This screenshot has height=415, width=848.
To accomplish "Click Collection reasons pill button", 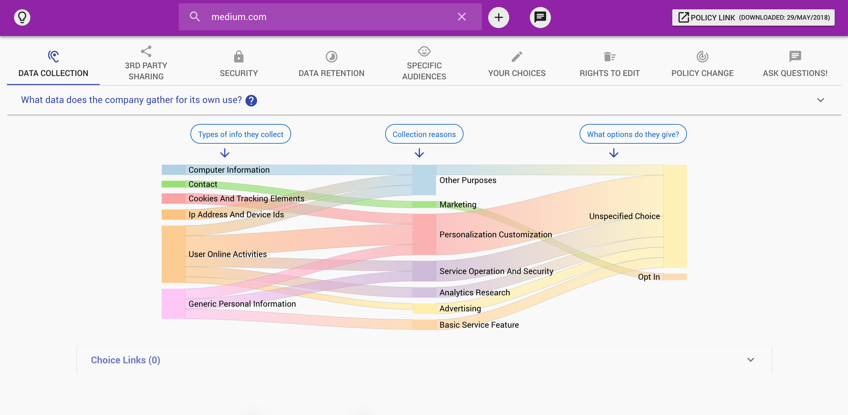I will pos(424,134).
